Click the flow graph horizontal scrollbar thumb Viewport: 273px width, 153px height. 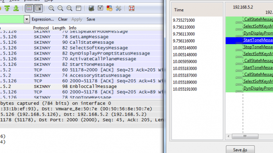[x=245, y=136]
